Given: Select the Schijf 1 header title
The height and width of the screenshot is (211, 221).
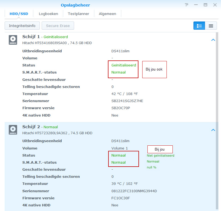Looking at the screenshot, I should pyautogui.click(x=31, y=37).
